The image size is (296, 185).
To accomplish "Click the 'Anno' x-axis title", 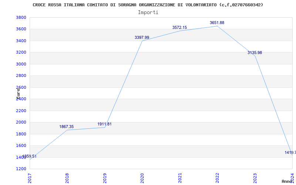I will pyautogui.click(x=287, y=181).
